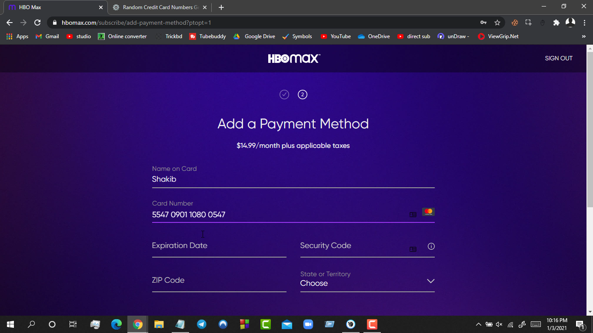The image size is (593, 333).
Task: Open the screenshot capture extension
Action: (x=529, y=23)
